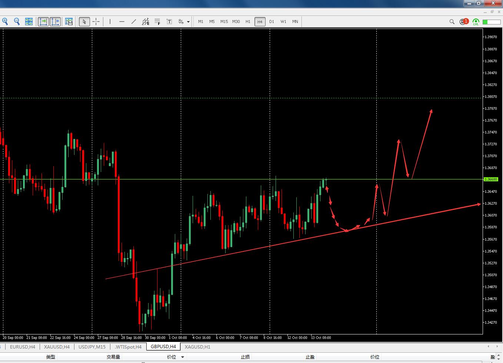Close the inner chart window
Screen dimensions: 503x363
499,12
